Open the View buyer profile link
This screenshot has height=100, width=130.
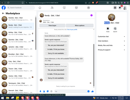(72, 29)
